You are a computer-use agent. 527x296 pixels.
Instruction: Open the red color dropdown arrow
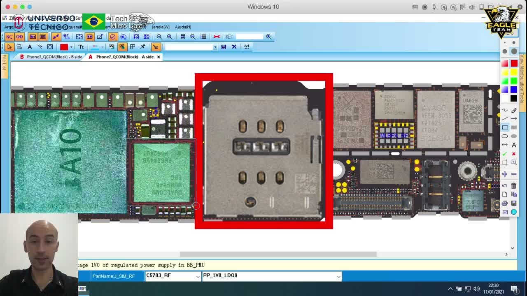[71, 47]
